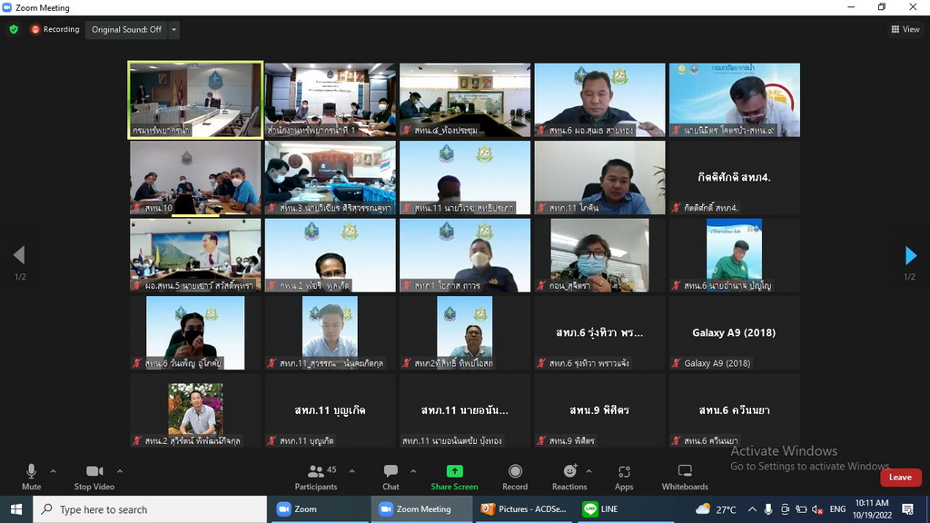Switch to Zoom taskbar app
The height and width of the screenshot is (523, 930).
(319, 509)
